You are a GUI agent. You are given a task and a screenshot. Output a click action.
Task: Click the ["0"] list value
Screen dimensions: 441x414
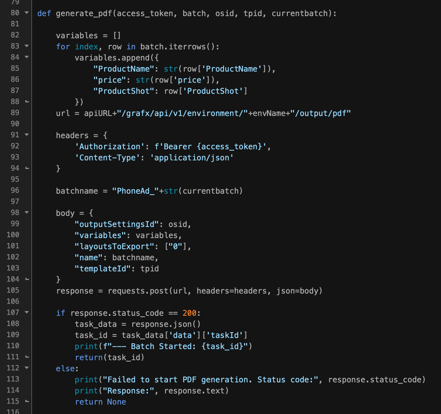[175, 246]
